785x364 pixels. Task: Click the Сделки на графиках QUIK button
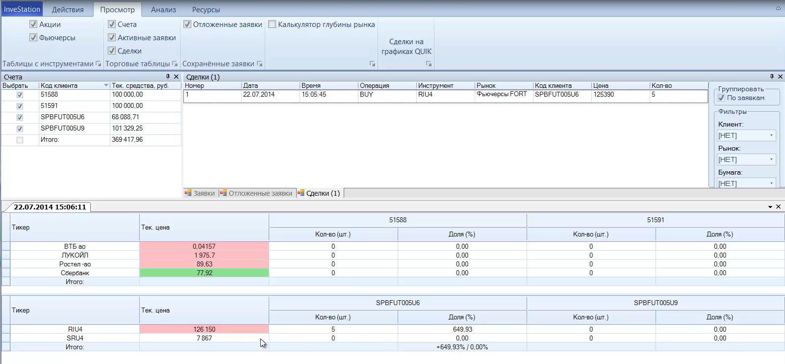pyautogui.click(x=406, y=47)
